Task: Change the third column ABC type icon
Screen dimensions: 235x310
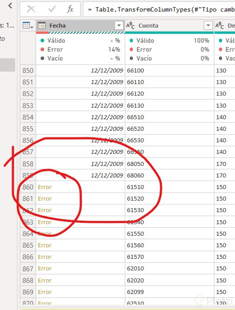Action: (x=219, y=25)
